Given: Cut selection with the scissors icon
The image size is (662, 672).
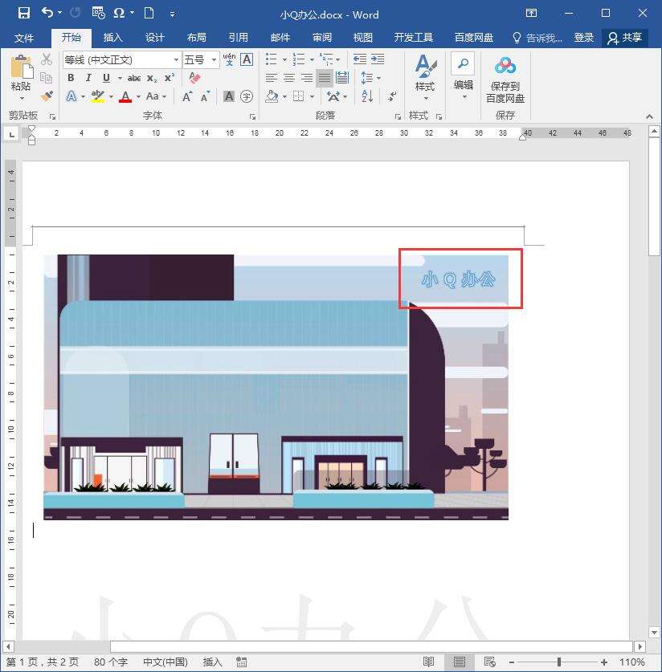Looking at the screenshot, I should [x=47, y=59].
